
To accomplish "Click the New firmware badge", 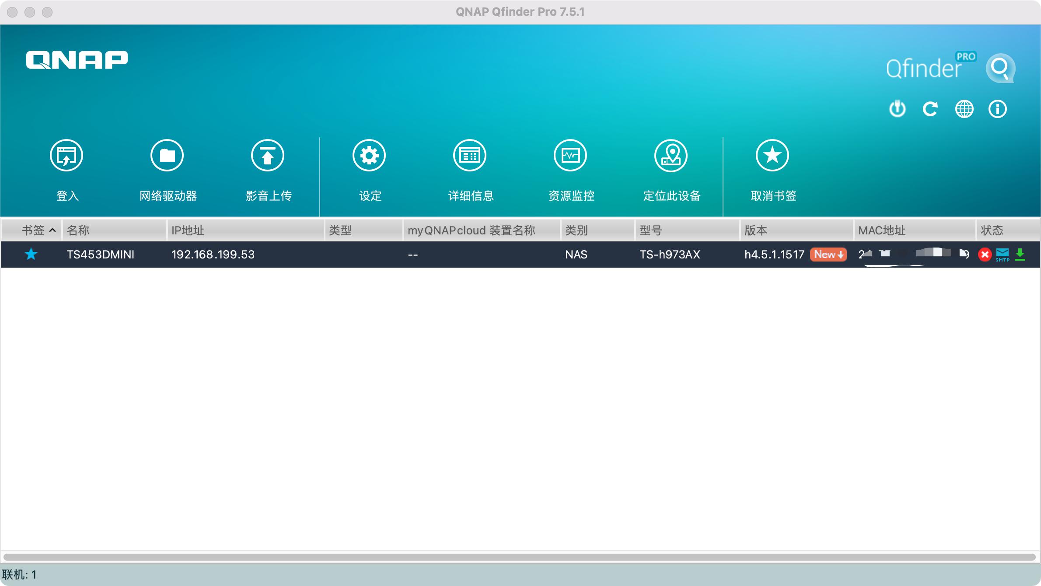I will click(828, 255).
